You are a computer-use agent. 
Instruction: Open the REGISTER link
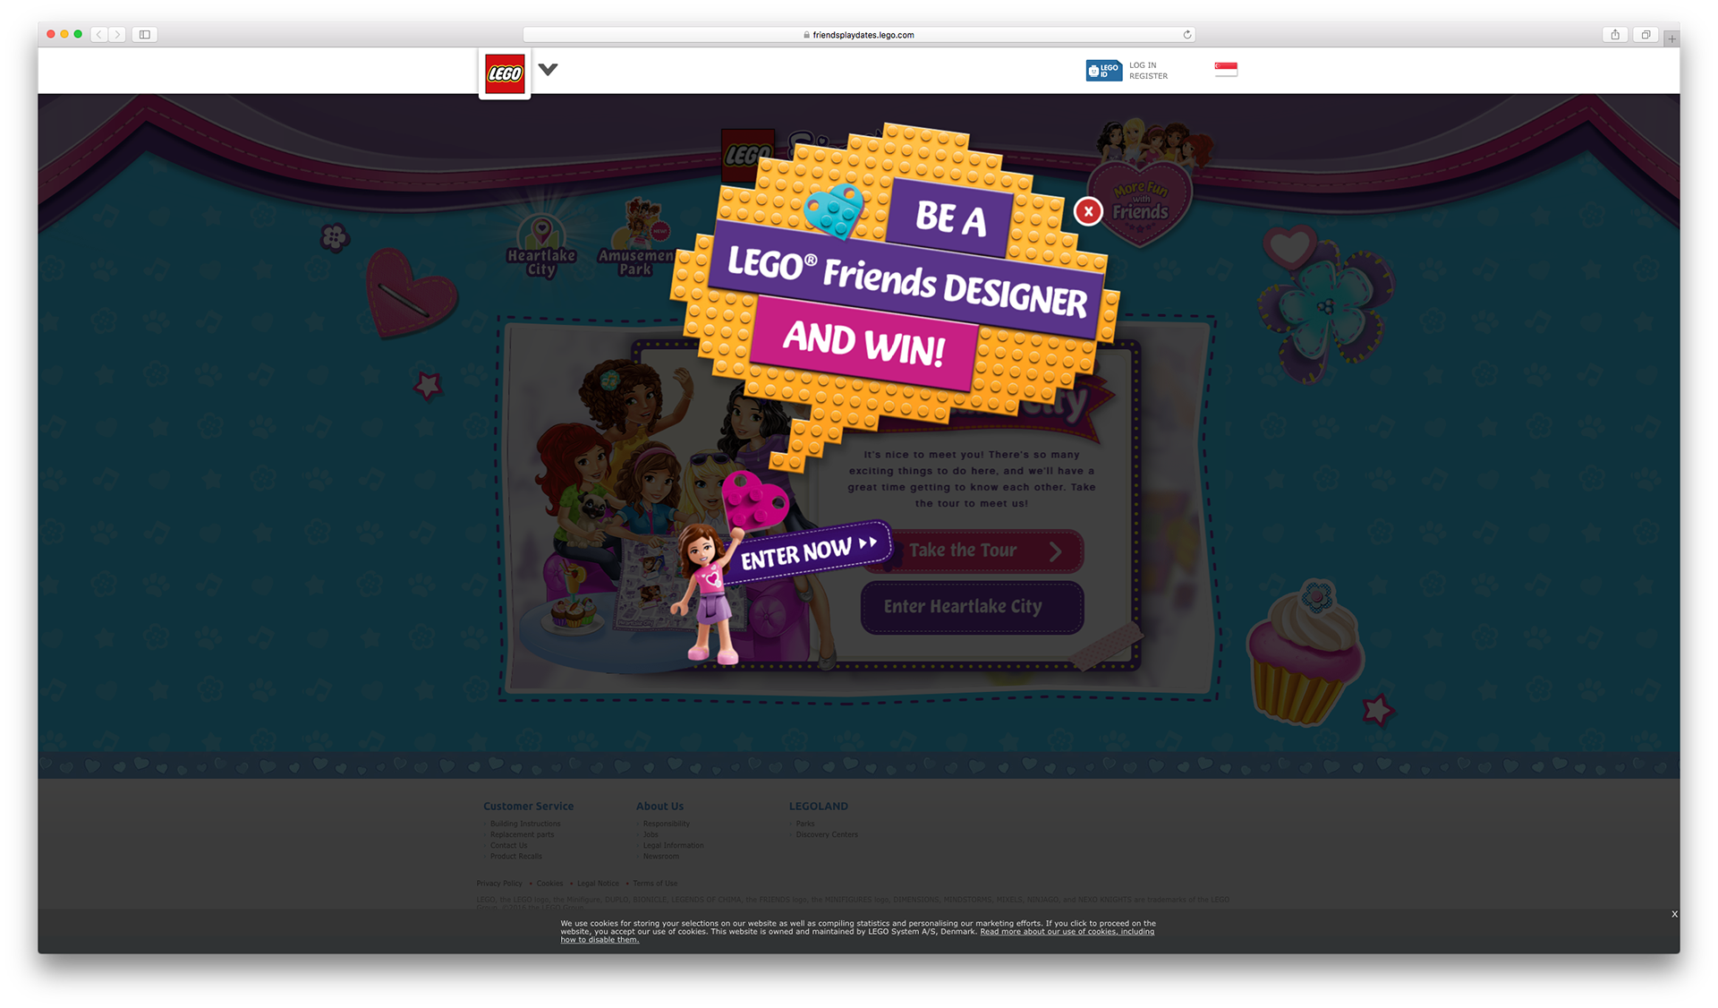point(1148,76)
